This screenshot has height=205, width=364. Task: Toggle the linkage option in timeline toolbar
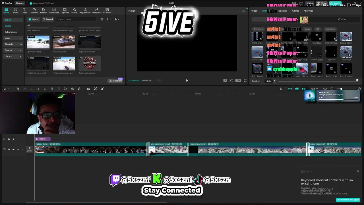304,89
